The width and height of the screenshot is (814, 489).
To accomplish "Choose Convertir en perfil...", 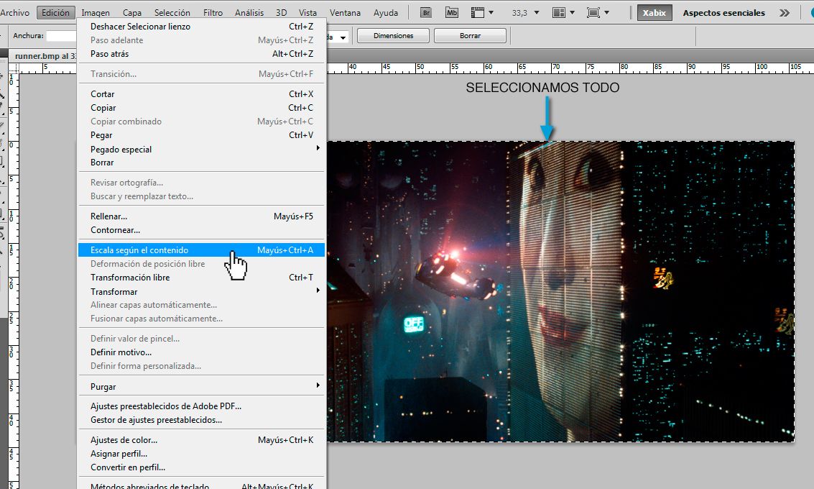I will (x=201, y=467).
